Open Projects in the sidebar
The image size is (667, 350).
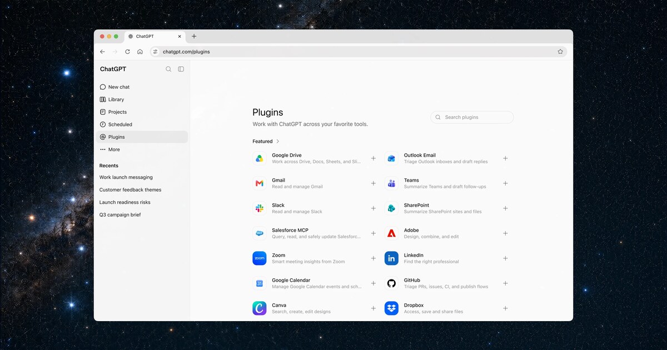pyautogui.click(x=142, y=112)
